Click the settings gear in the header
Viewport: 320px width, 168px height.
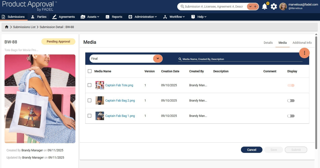274,6
